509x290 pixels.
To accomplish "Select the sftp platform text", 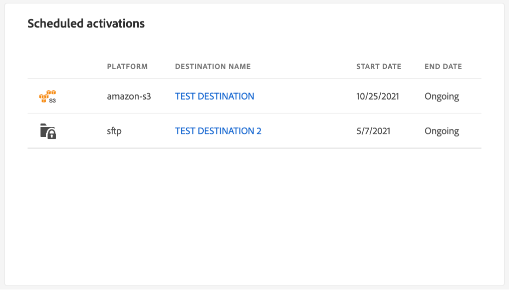I will pyautogui.click(x=115, y=131).
